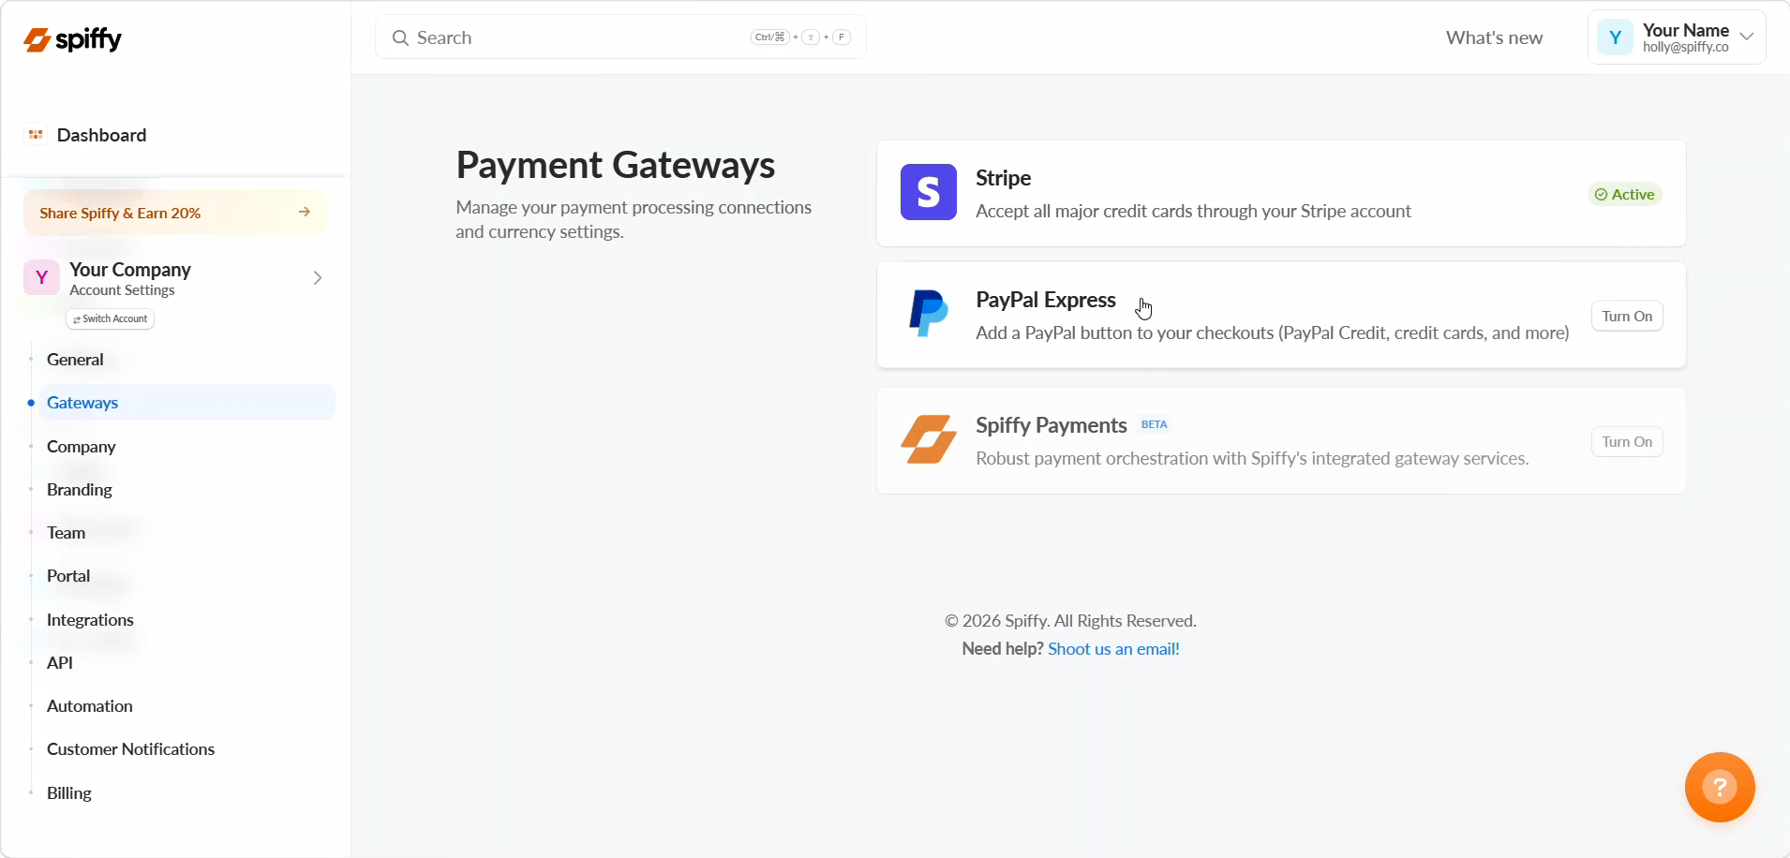Image resolution: width=1790 pixels, height=858 pixels.
Task: Click the Stripe logo icon
Action: click(x=929, y=192)
